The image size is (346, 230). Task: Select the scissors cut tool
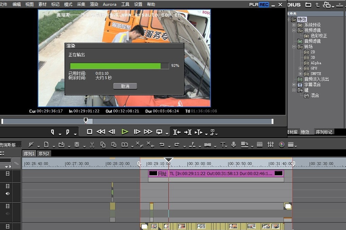pyautogui.click(x=92, y=145)
